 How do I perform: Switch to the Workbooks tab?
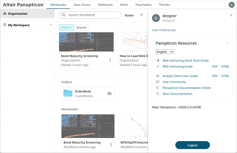coord(58,5)
